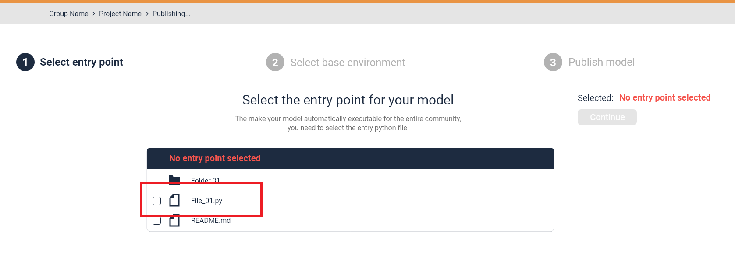Viewport: 735px width, 257px height.
Task: Click the File_01.py file icon
Action: pos(174,200)
